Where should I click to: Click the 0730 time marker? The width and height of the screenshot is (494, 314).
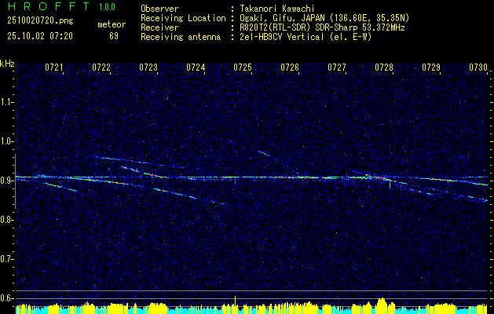(478, 68)
